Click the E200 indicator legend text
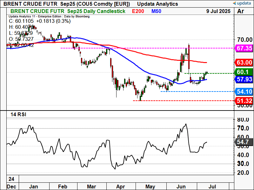Image resolution: width=254 pixels, height=190 pixels. pos(138,11)
